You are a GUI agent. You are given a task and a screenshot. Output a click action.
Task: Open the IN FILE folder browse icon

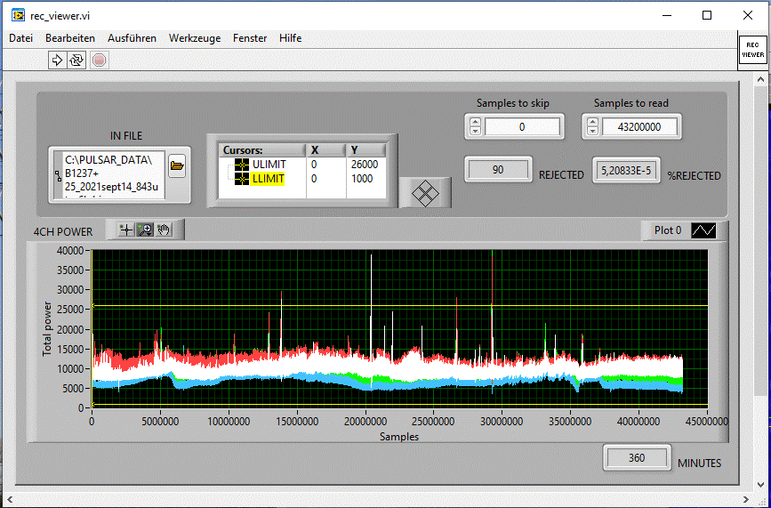click(177, 166)
